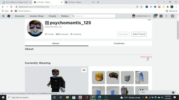Open Microsoft Store from taskbar
179x100 pixels.
click(74, 97)
